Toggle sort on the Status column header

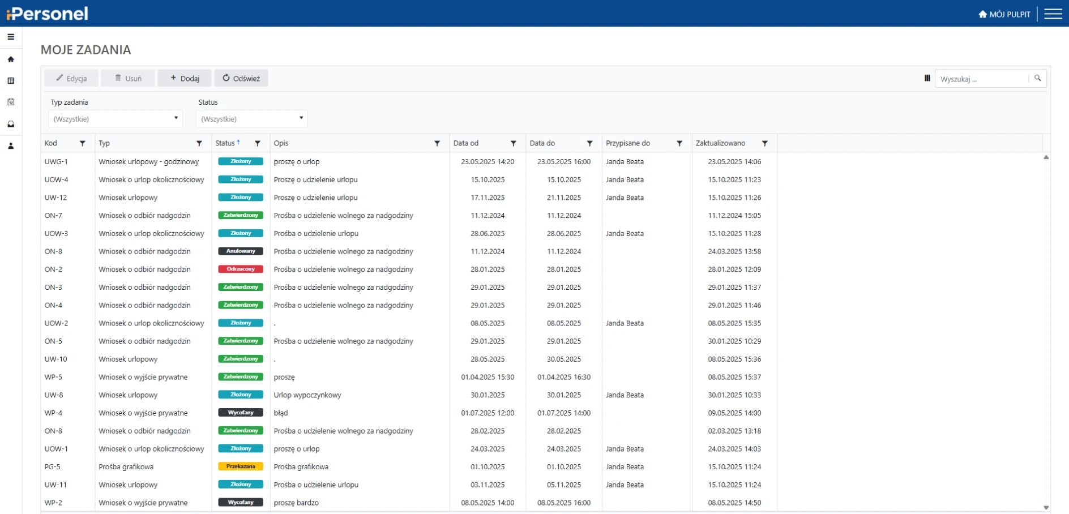[225, 143]
